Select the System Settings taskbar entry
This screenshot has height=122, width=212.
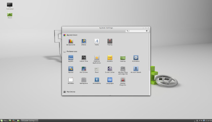click(x=29, y=121)
